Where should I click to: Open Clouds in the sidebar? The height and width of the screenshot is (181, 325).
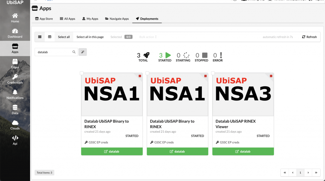[x=15, y=125]
